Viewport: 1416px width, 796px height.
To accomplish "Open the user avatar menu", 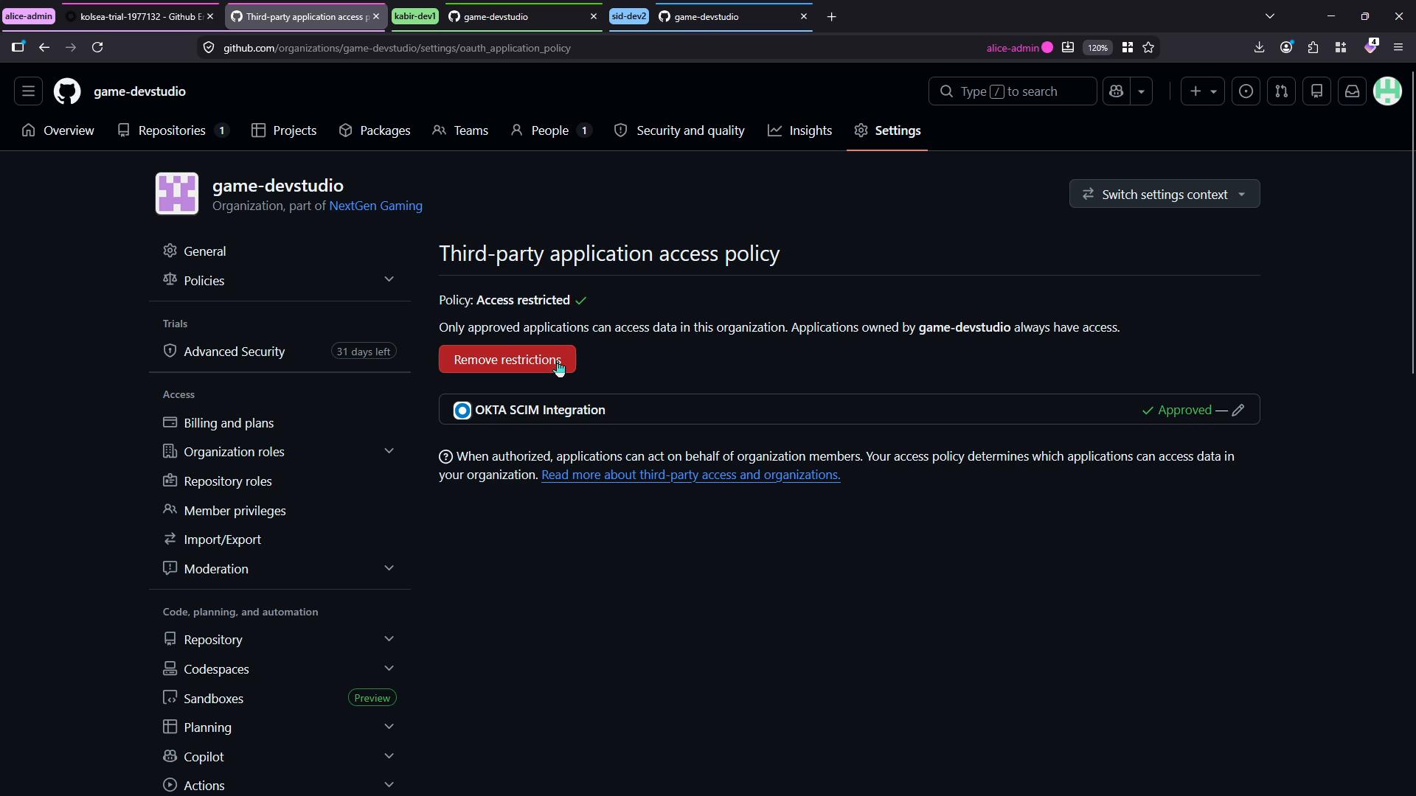I will coord(1387,91).
